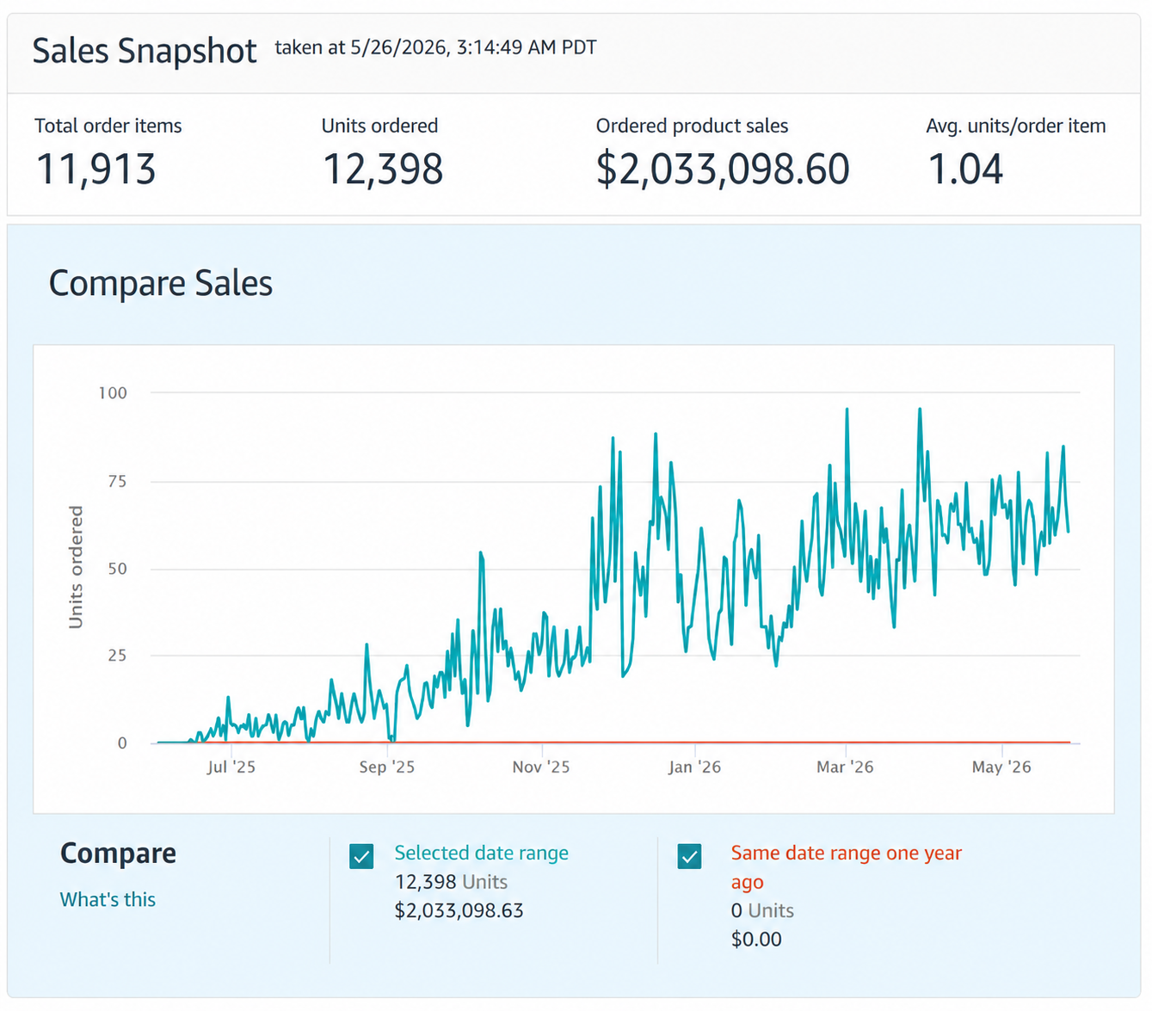Click the 100 y-axis tick label
Image resolution: width=1152 pixels, height=1011 pixels.
point(113,393)
